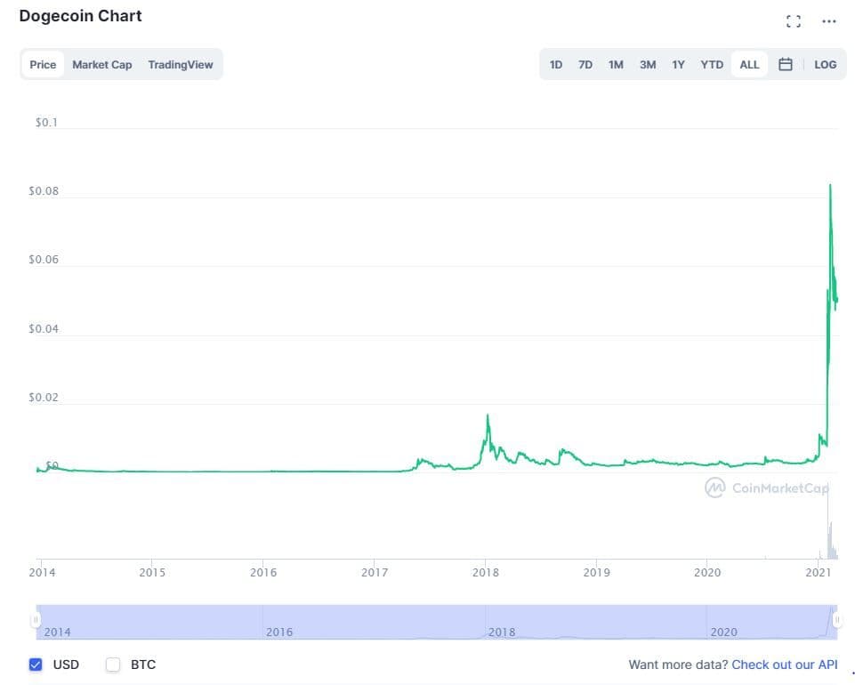
Task: Toggle the LOG scale button
Action: [x=825, y=65]
